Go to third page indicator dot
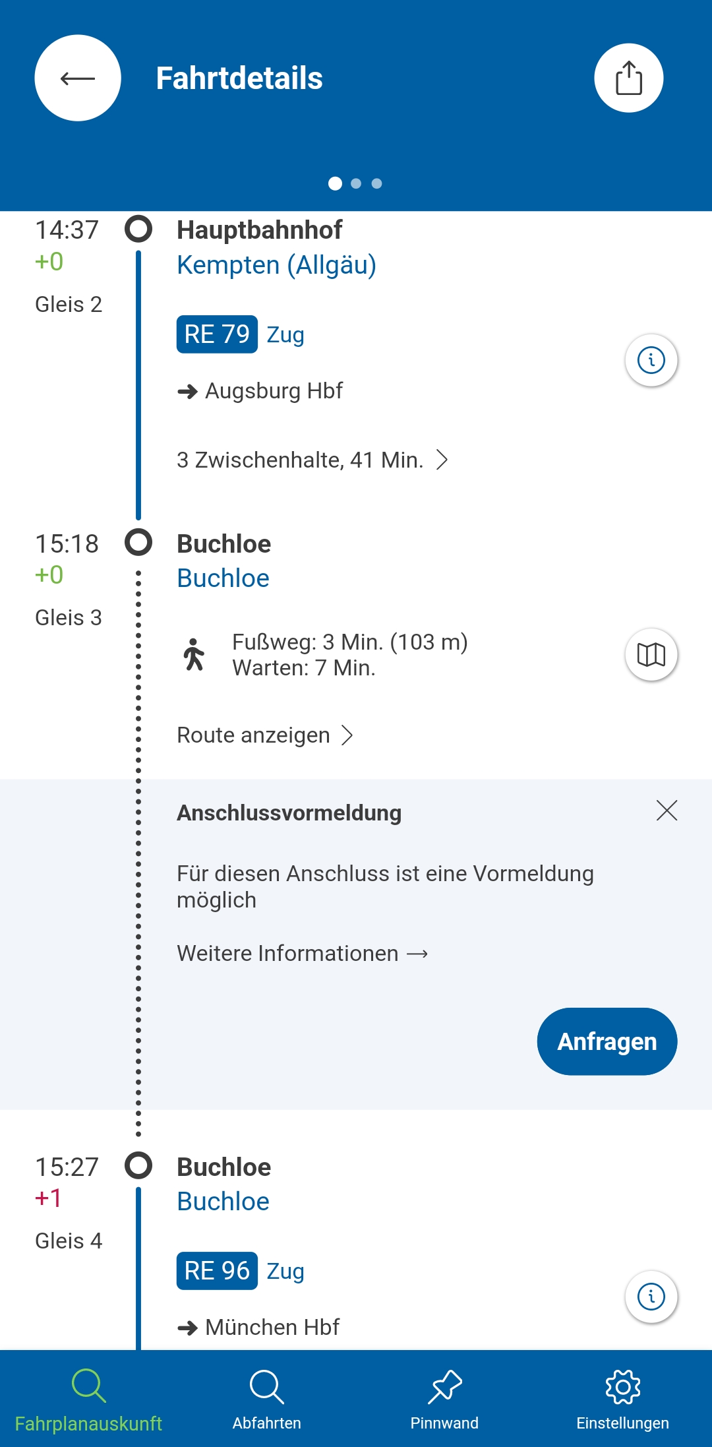 click(376, 183)
